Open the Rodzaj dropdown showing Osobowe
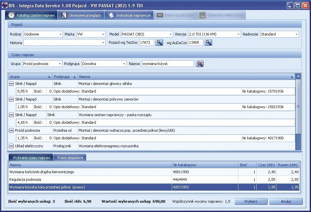Screen dimensions: 311x212 click(43, 34)
